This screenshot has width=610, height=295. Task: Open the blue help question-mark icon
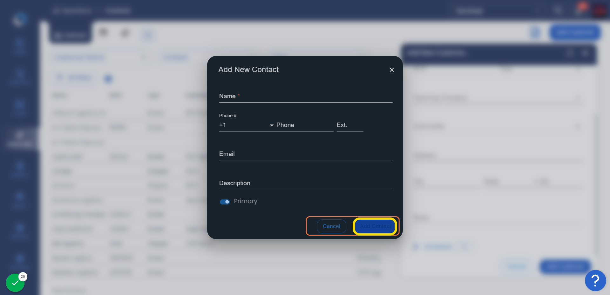pos(595,280)
